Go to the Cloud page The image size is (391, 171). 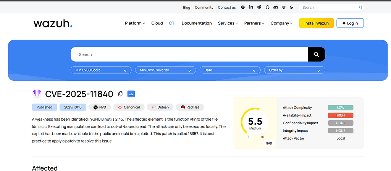pos(157,23)
